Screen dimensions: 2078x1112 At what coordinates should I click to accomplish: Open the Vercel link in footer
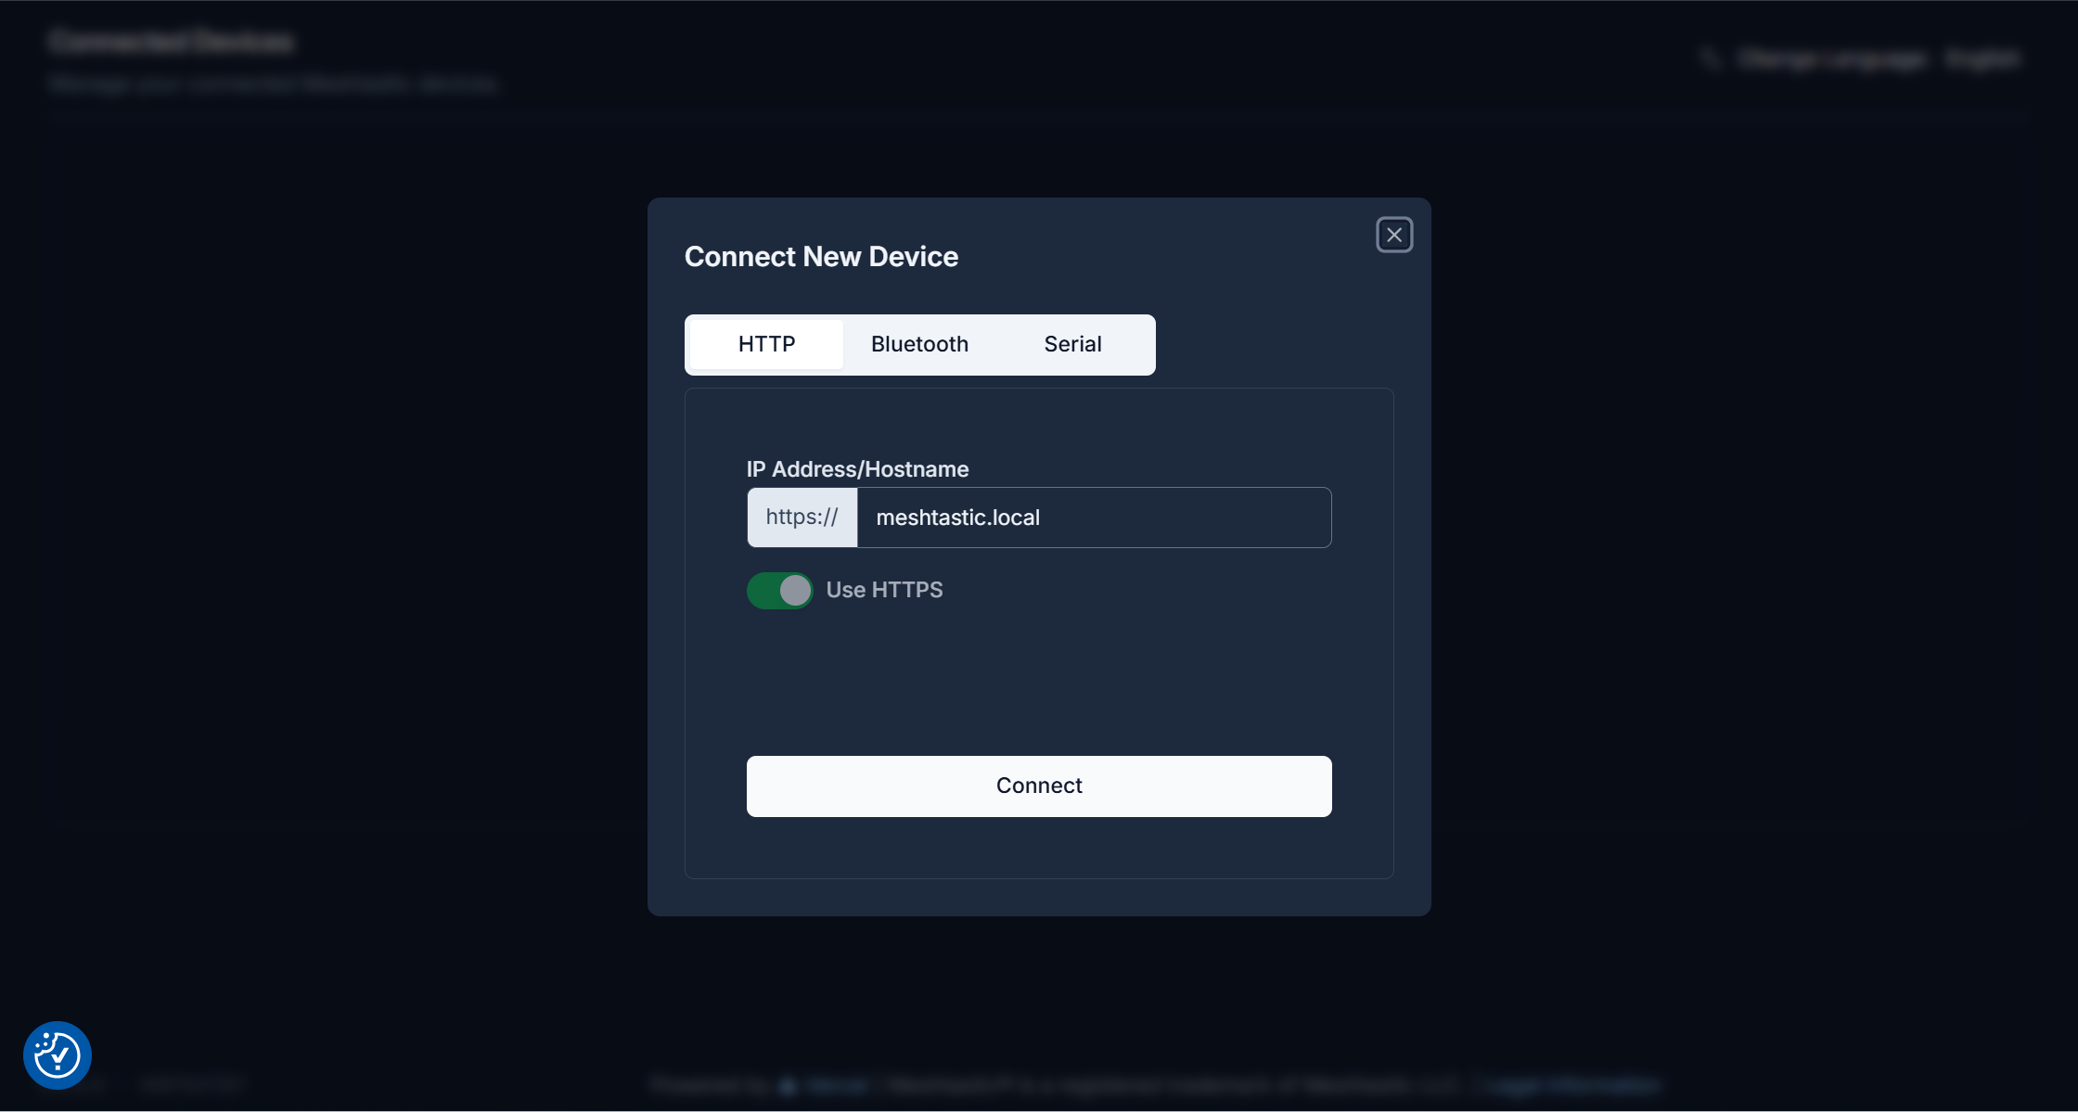[837, 1084]
